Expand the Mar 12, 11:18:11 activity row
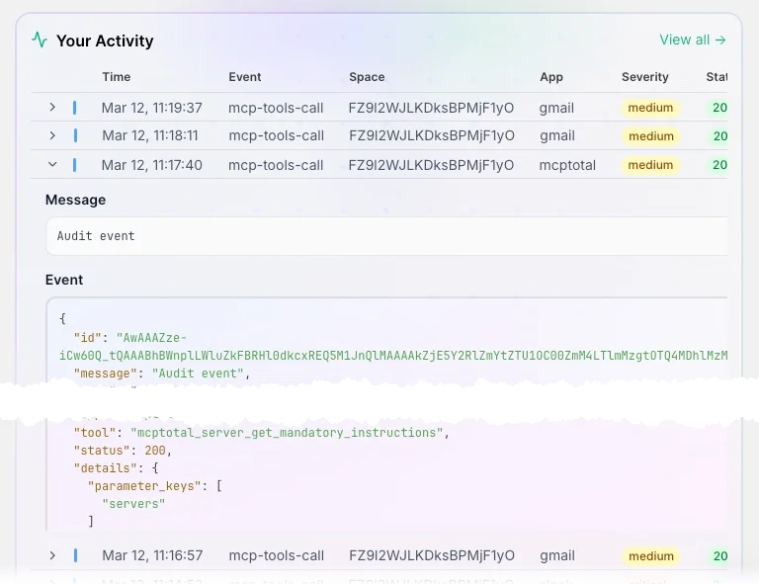The image size is (759, 584). (52, 135)
